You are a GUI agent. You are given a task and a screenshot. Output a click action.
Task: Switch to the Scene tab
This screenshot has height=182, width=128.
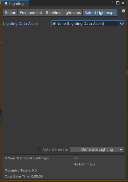[11, 13]
